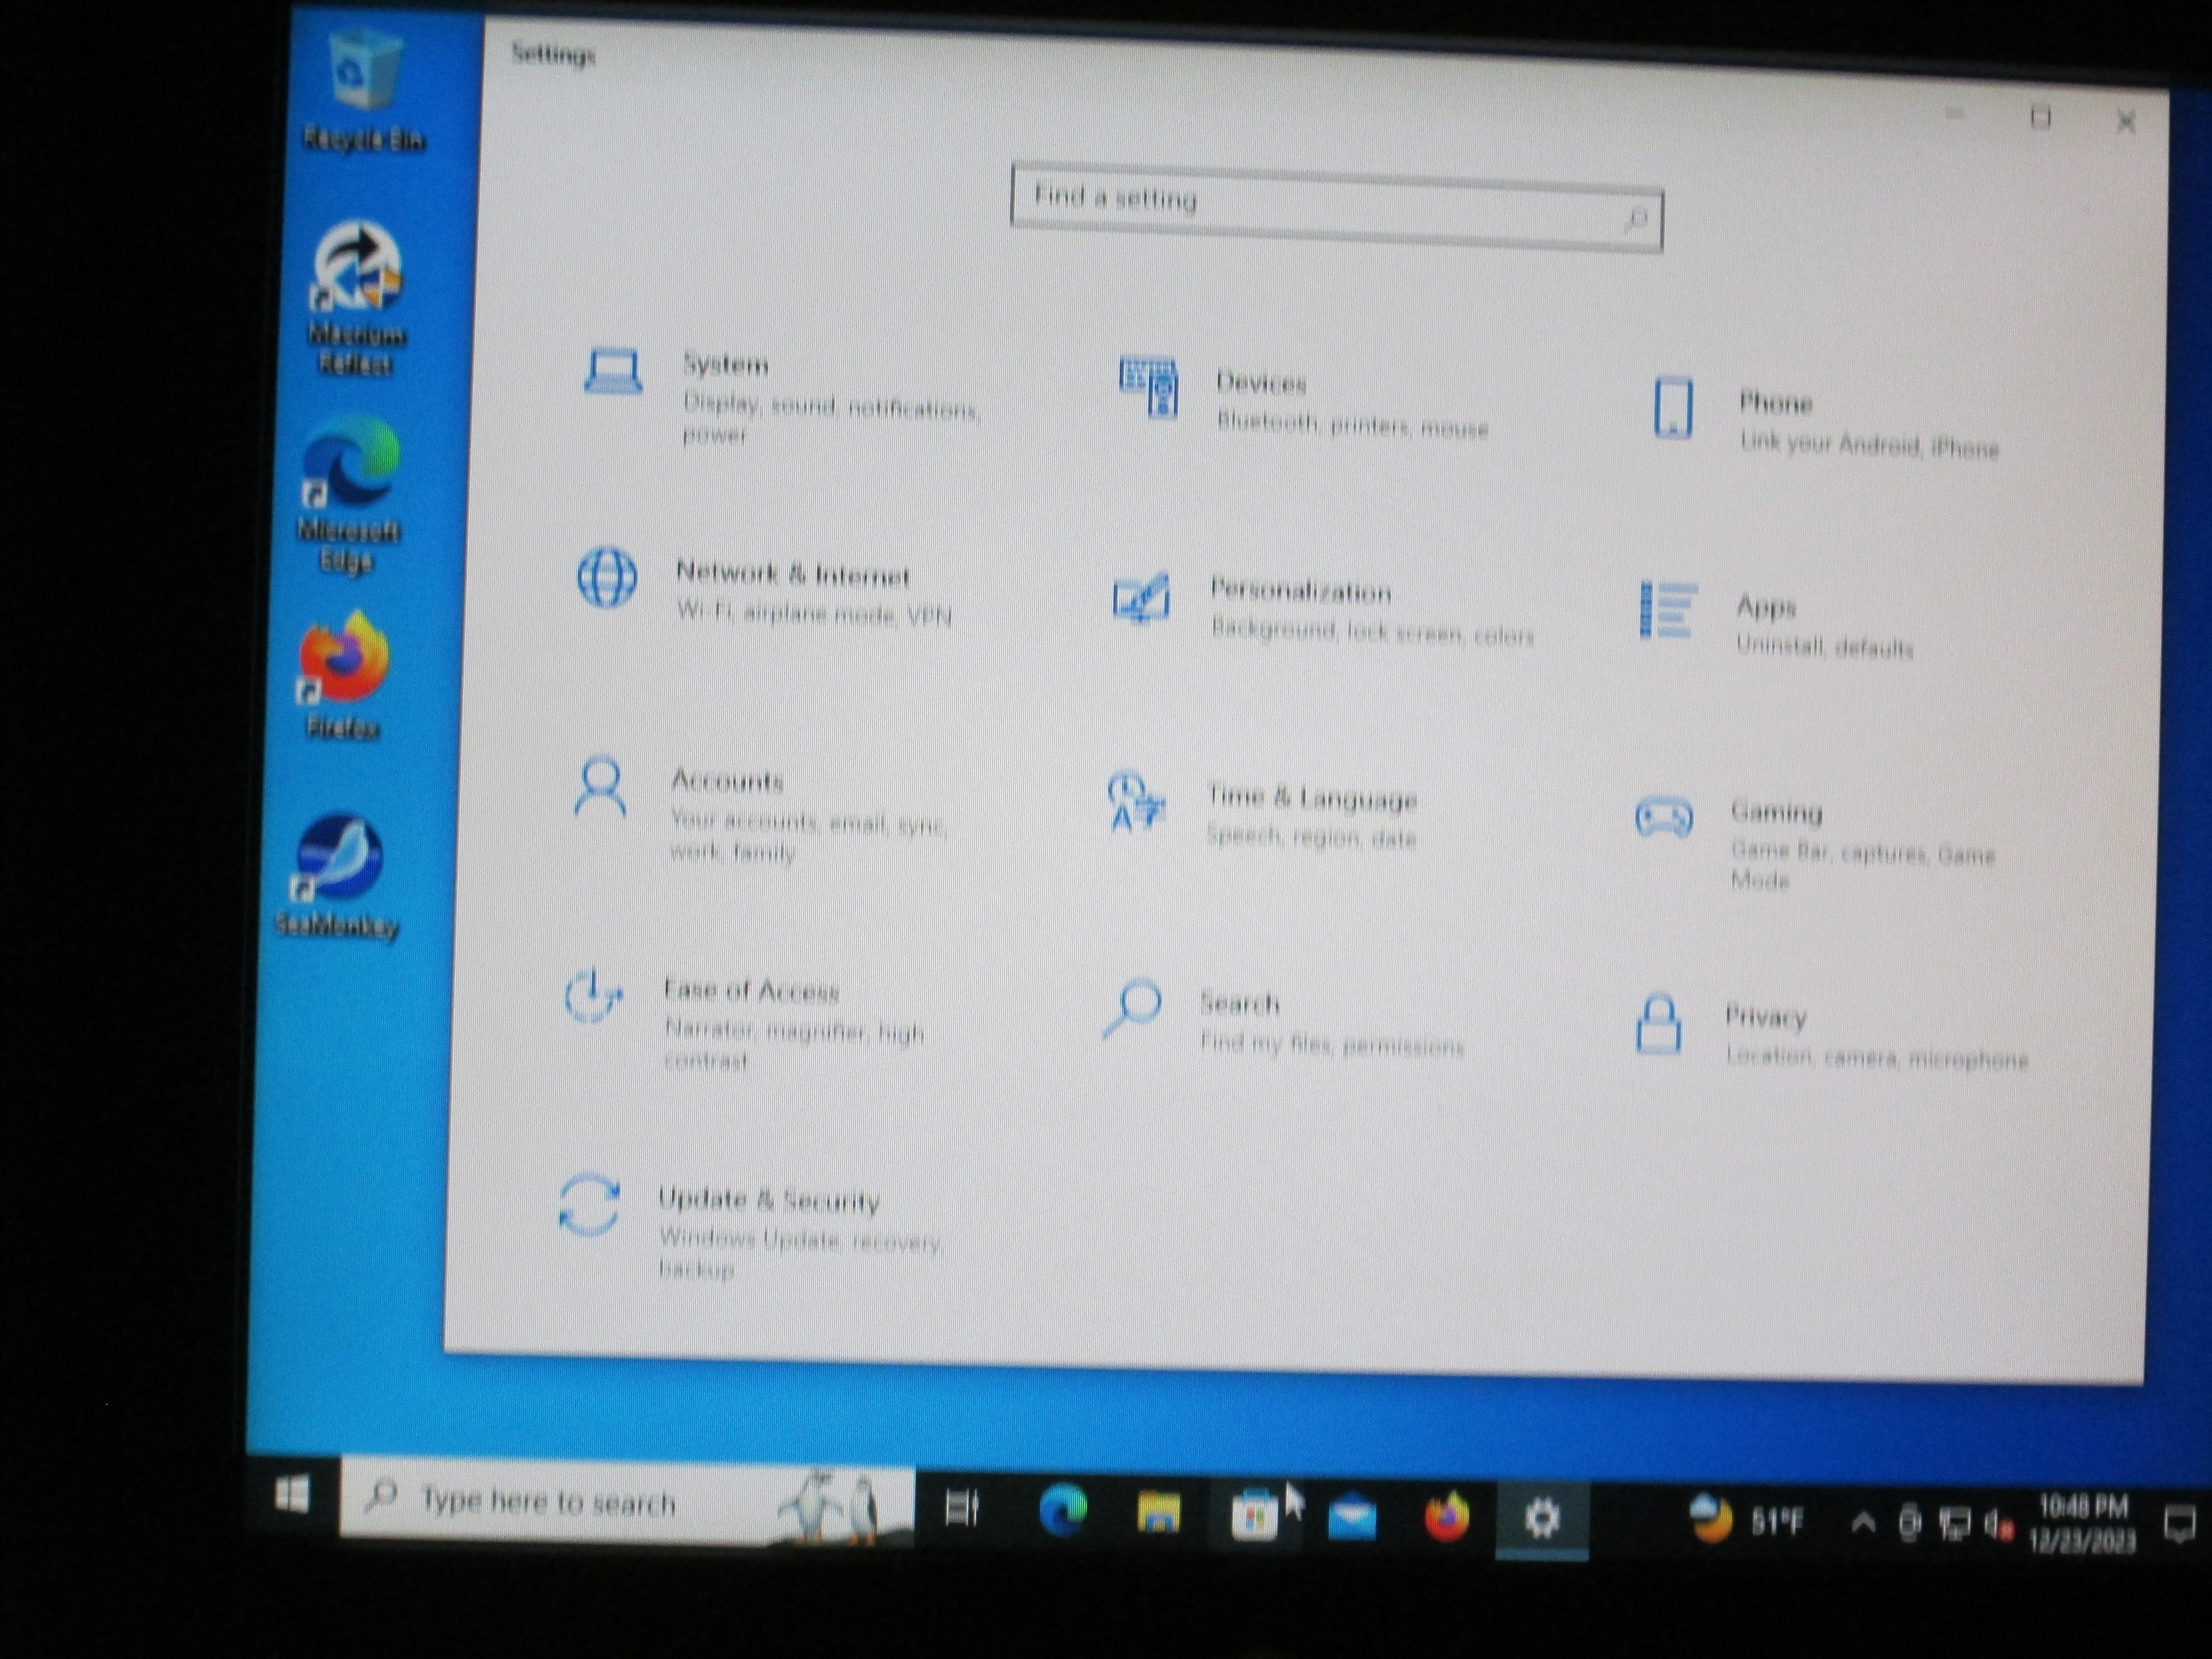Open the Update & Security heading
This screenshot has width=2212, height=1659.
tap(769, 1199)
